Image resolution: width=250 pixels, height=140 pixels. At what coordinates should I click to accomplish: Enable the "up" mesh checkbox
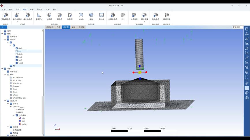(x=17, y=51)
